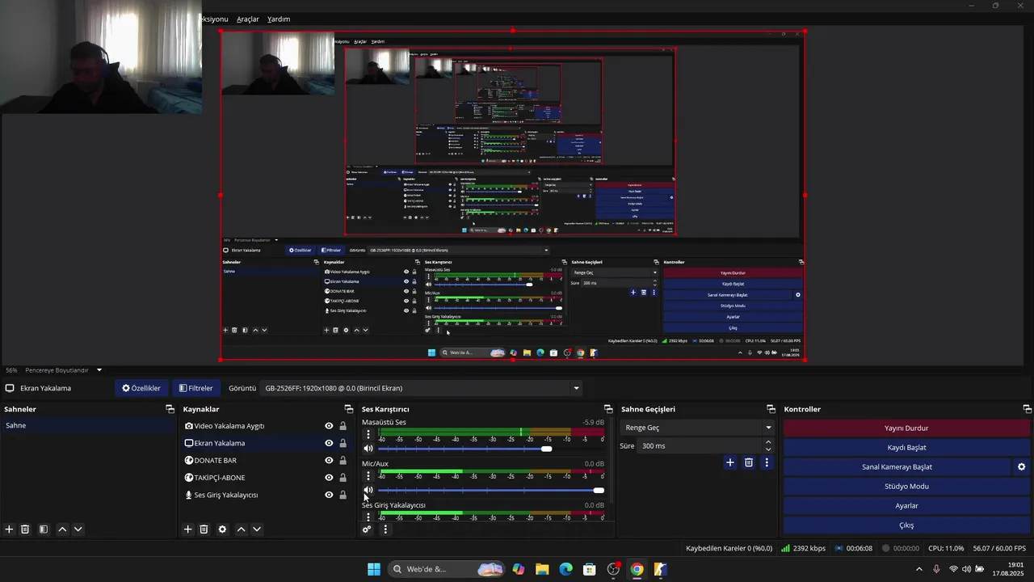
Task: Hide Ekran Yakalama source
Action: tap(329, 443)
